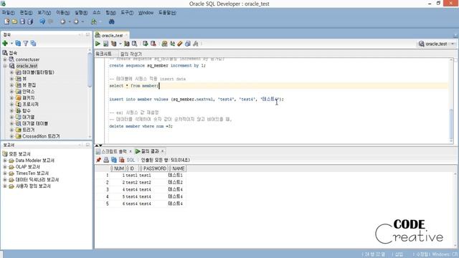Click the Save icon in main toolbar
The image size is (459, 258).
(x=22, y=21)
